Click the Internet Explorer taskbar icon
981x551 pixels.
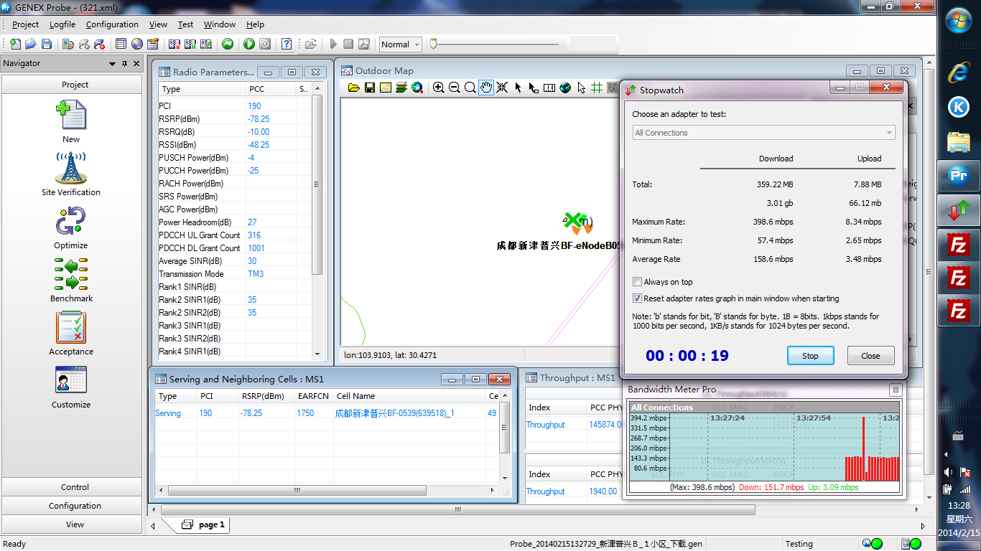pos(959,72)
